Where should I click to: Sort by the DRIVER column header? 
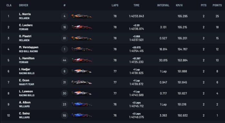pyautogui.click(x=24, y=5)
